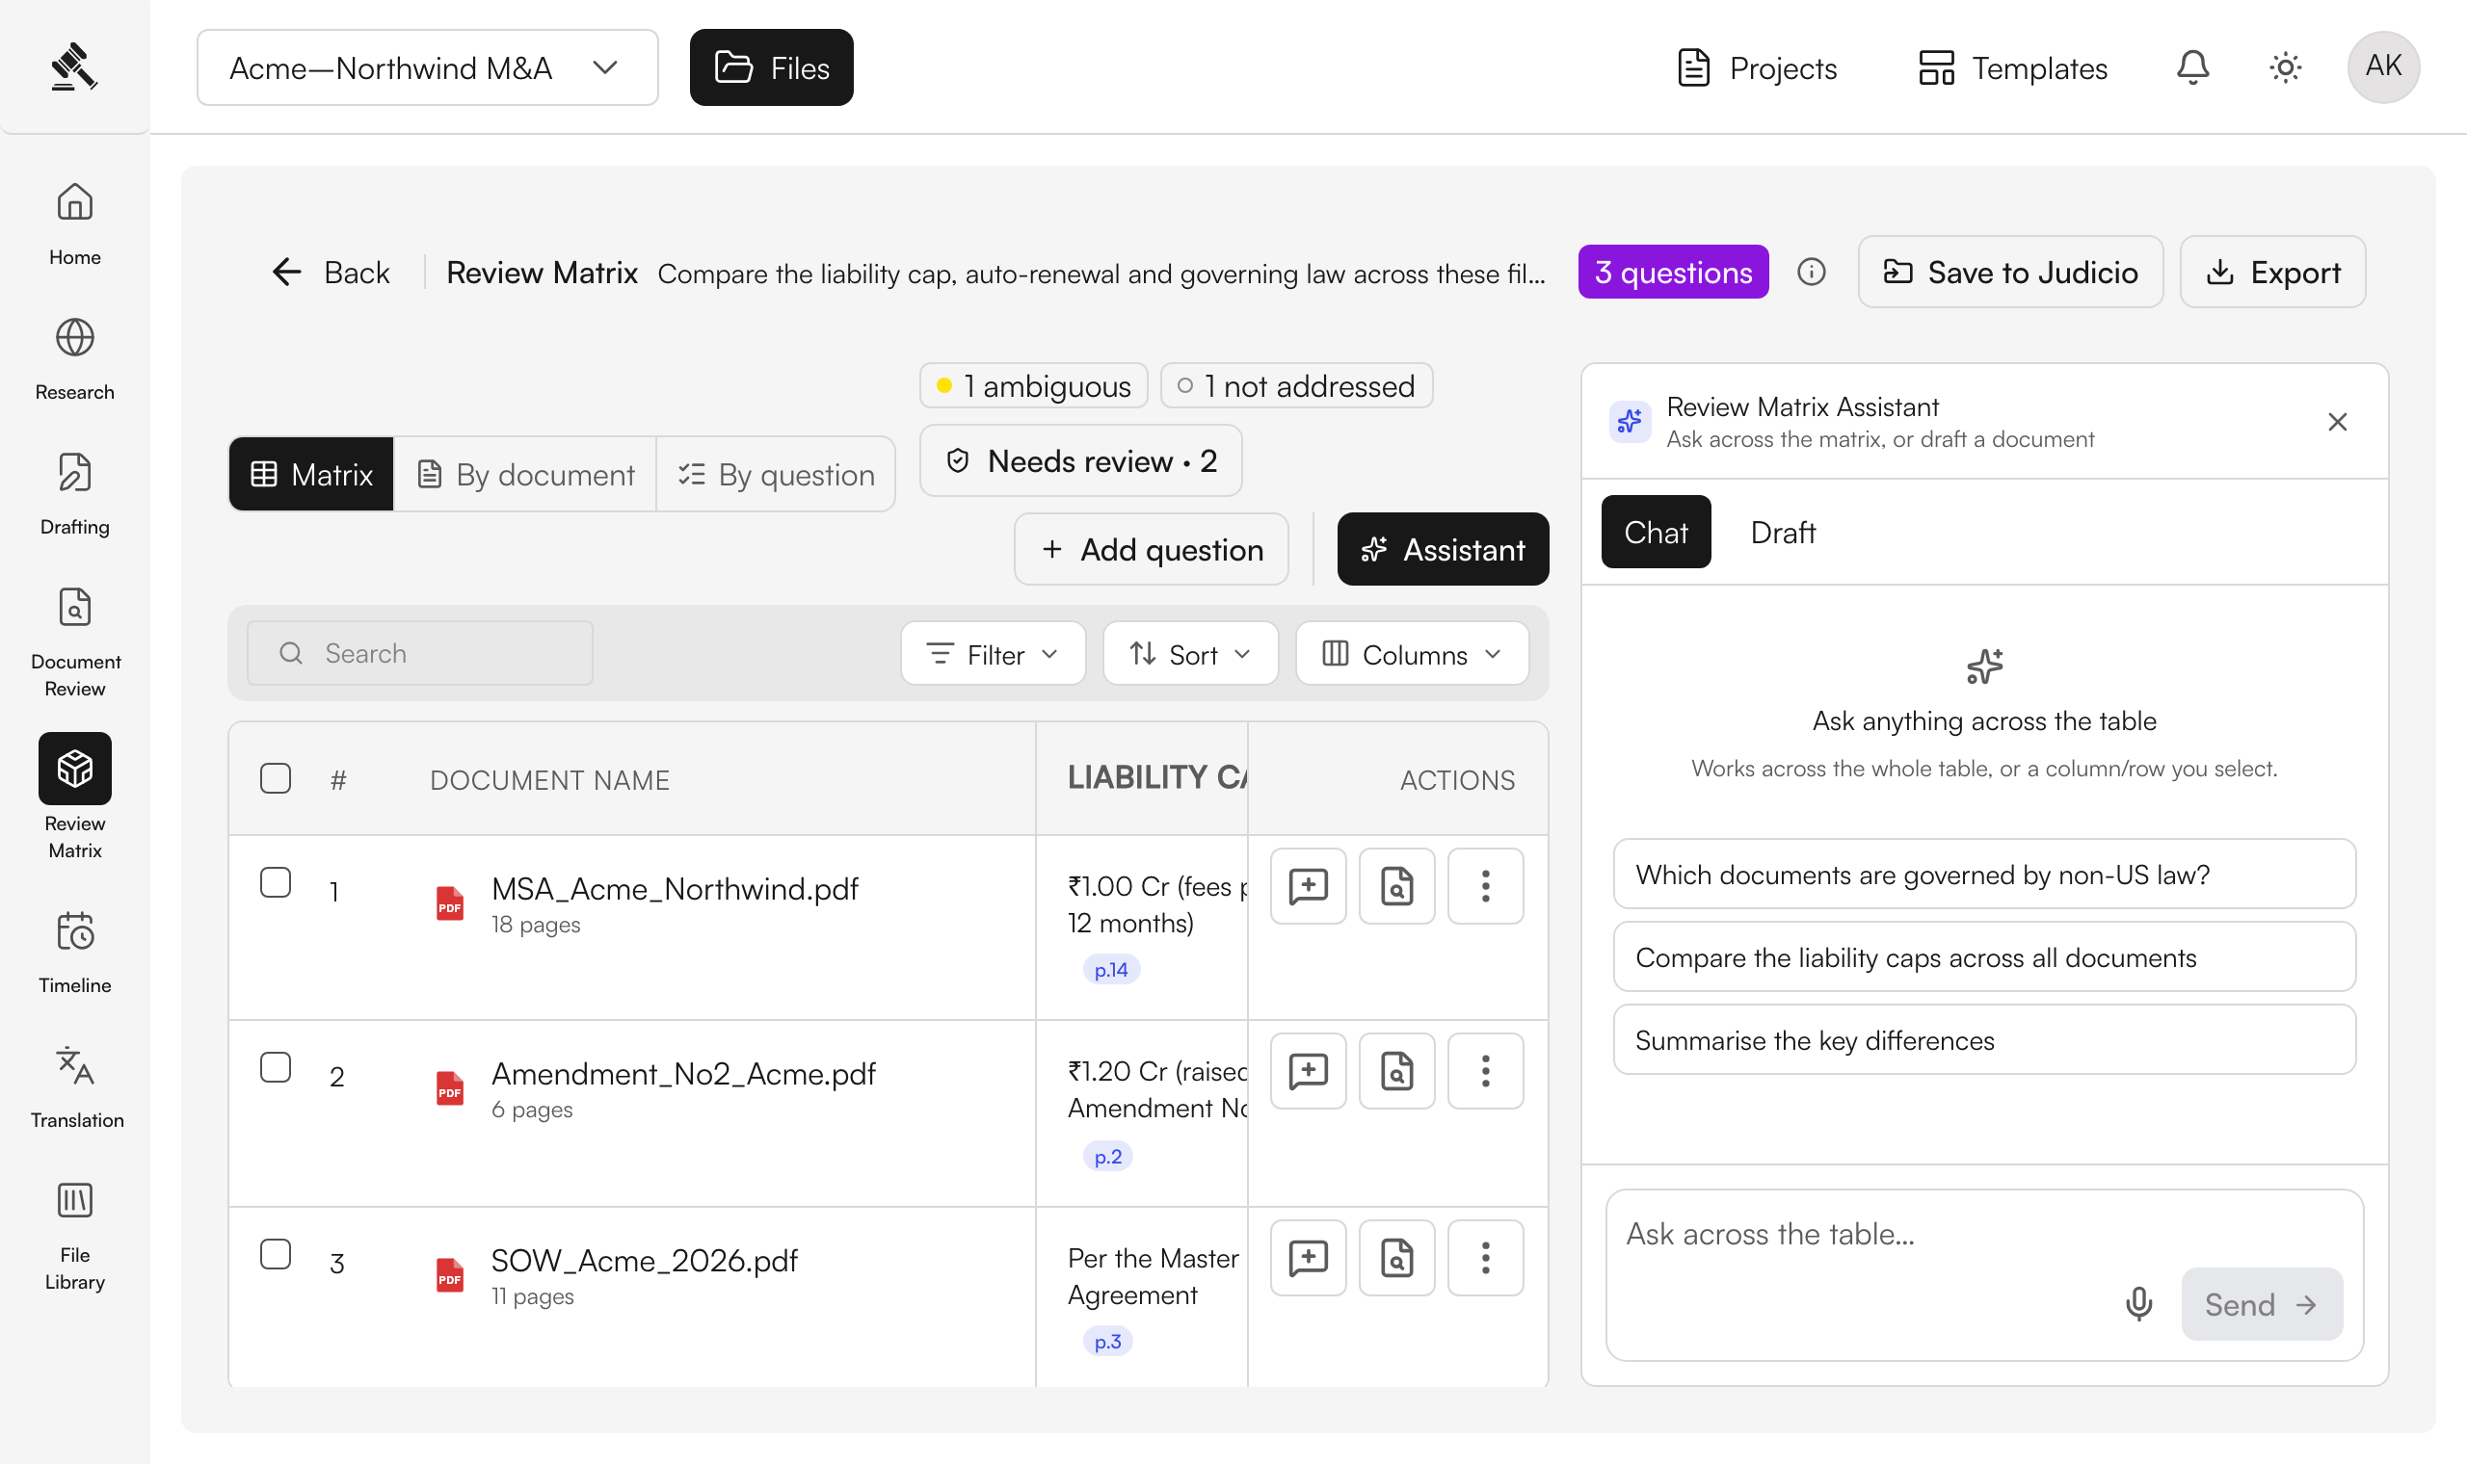The image size is (2467, 1464).
Task: Open Document Review in sidebar
Action: pos(75,641)
